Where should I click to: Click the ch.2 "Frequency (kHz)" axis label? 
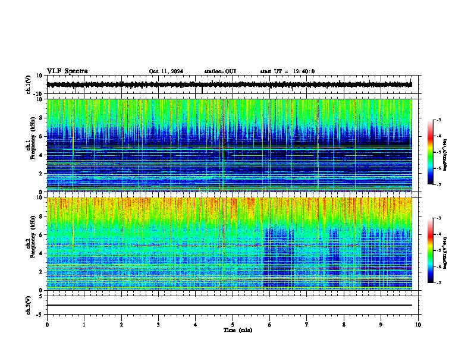[x=33, y=237]
